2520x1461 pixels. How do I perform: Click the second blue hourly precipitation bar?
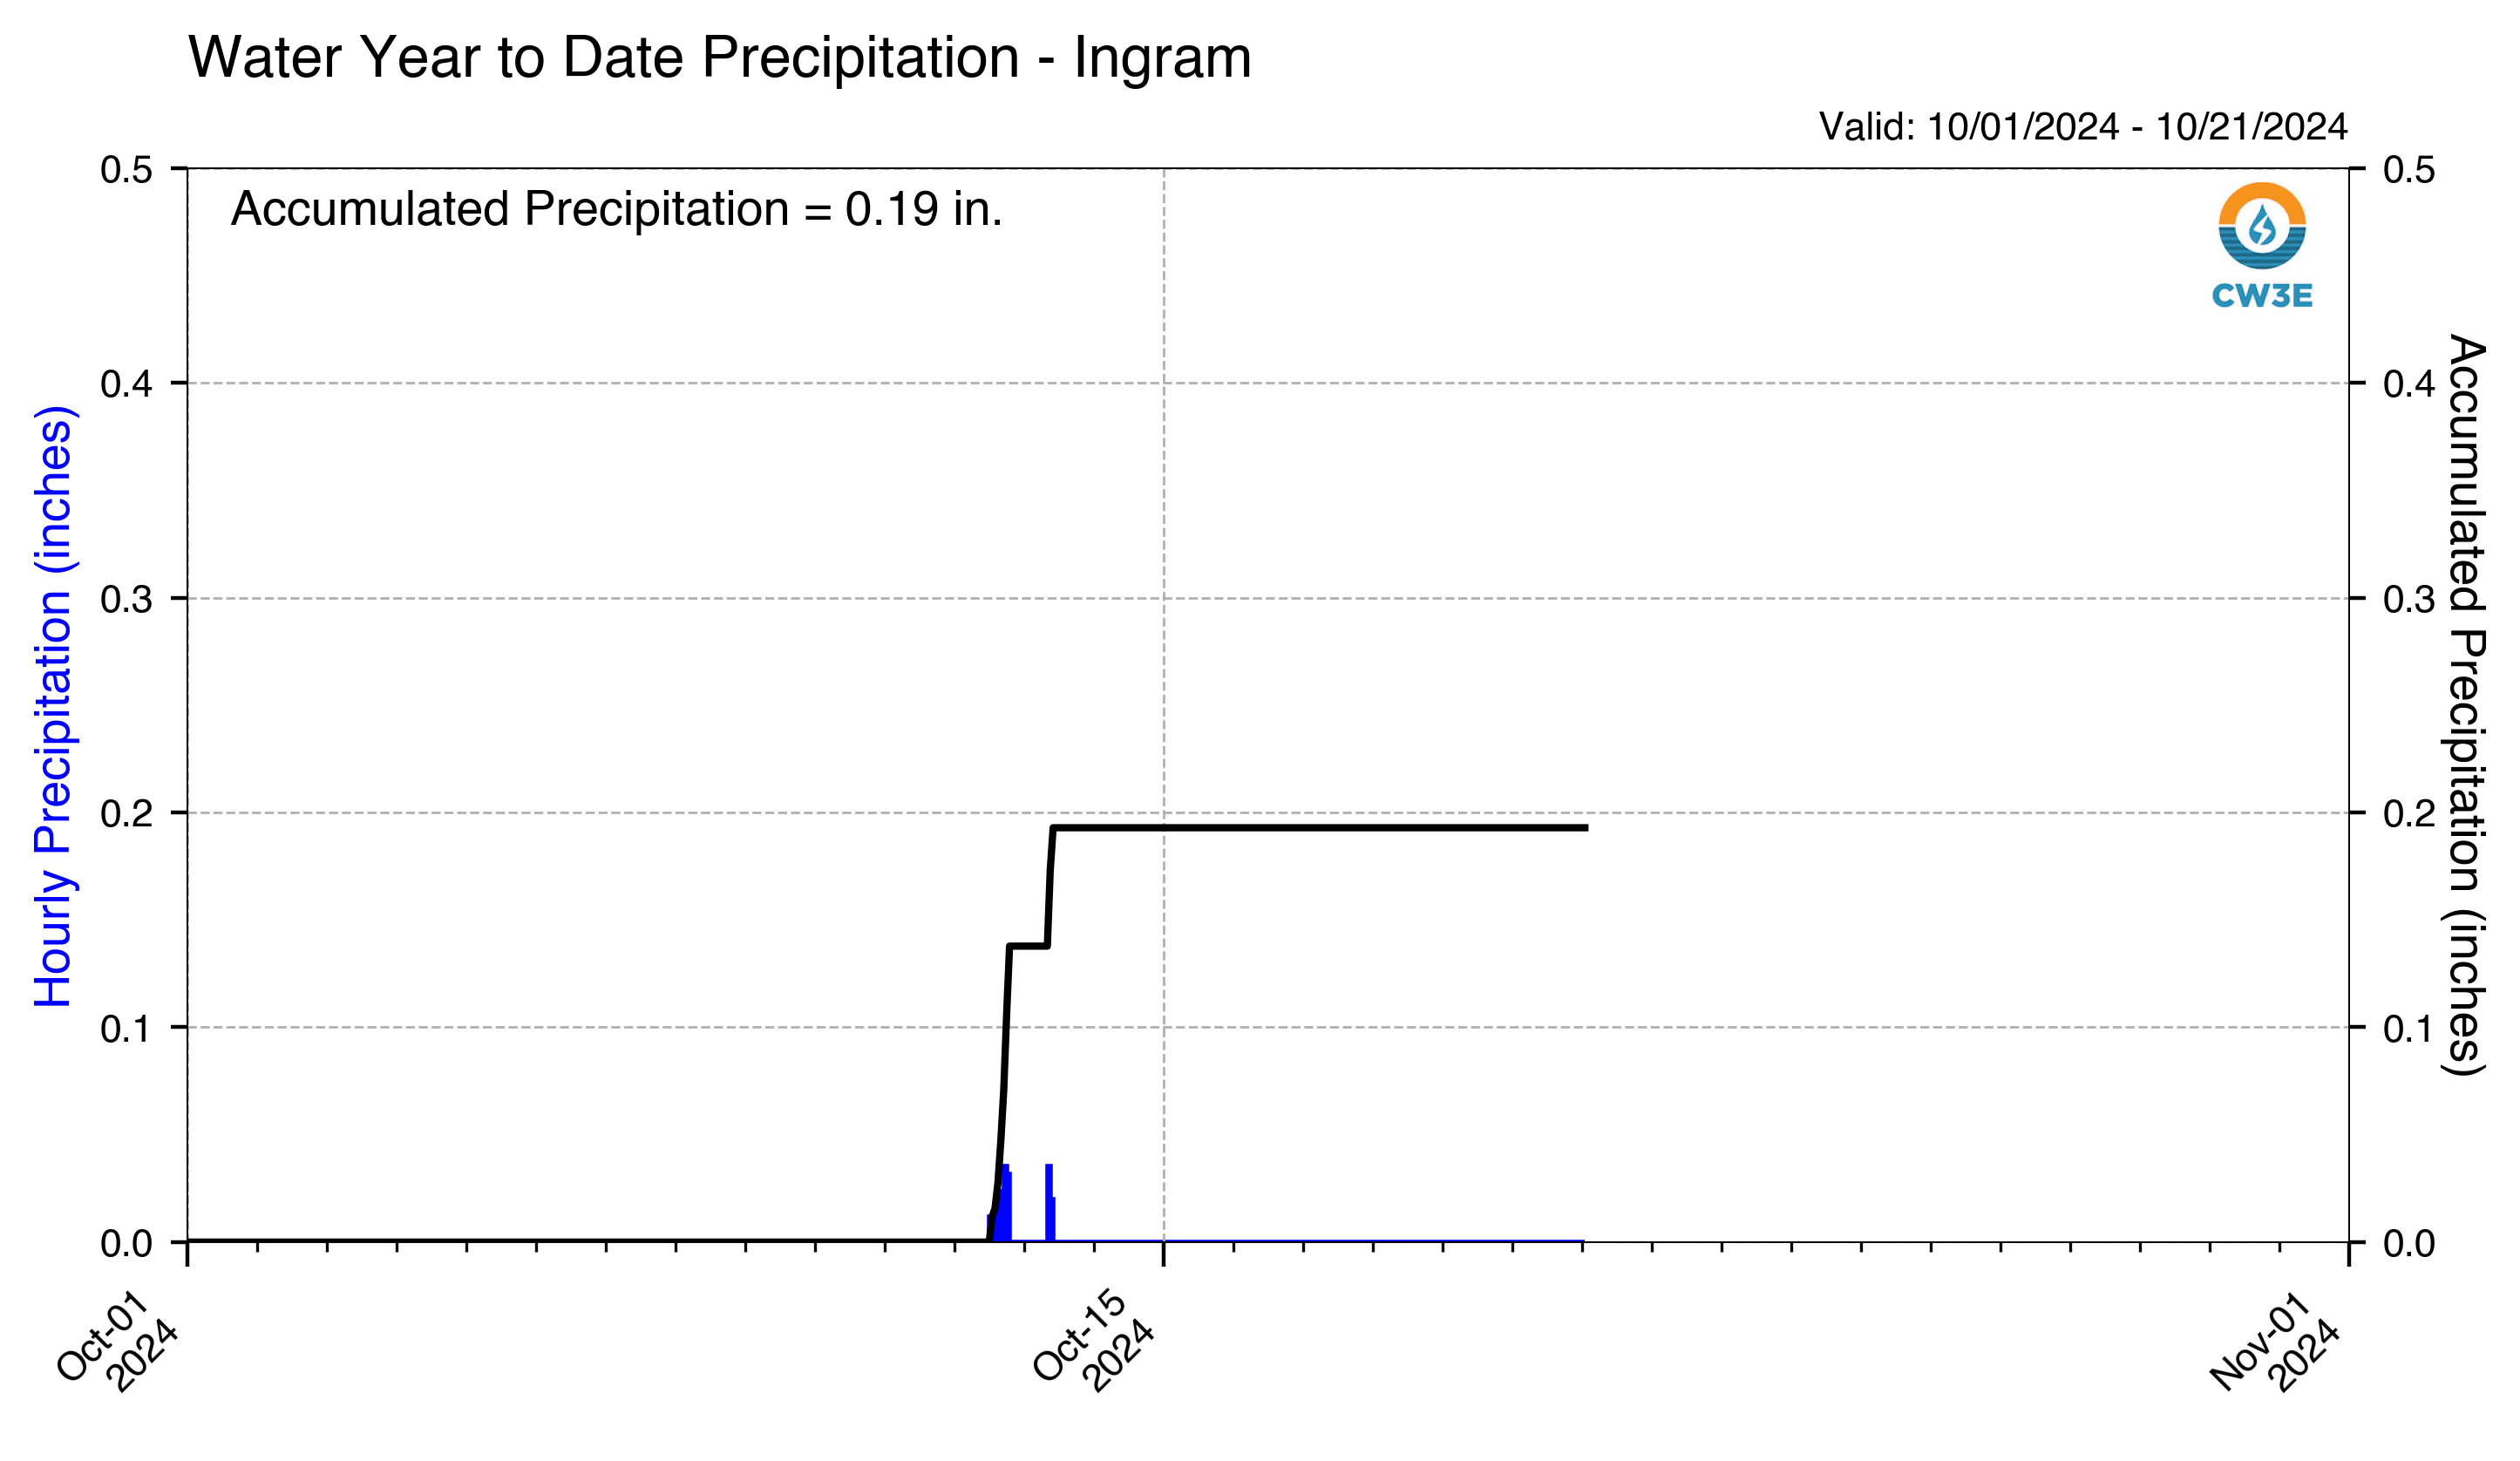[1050, 1203]
